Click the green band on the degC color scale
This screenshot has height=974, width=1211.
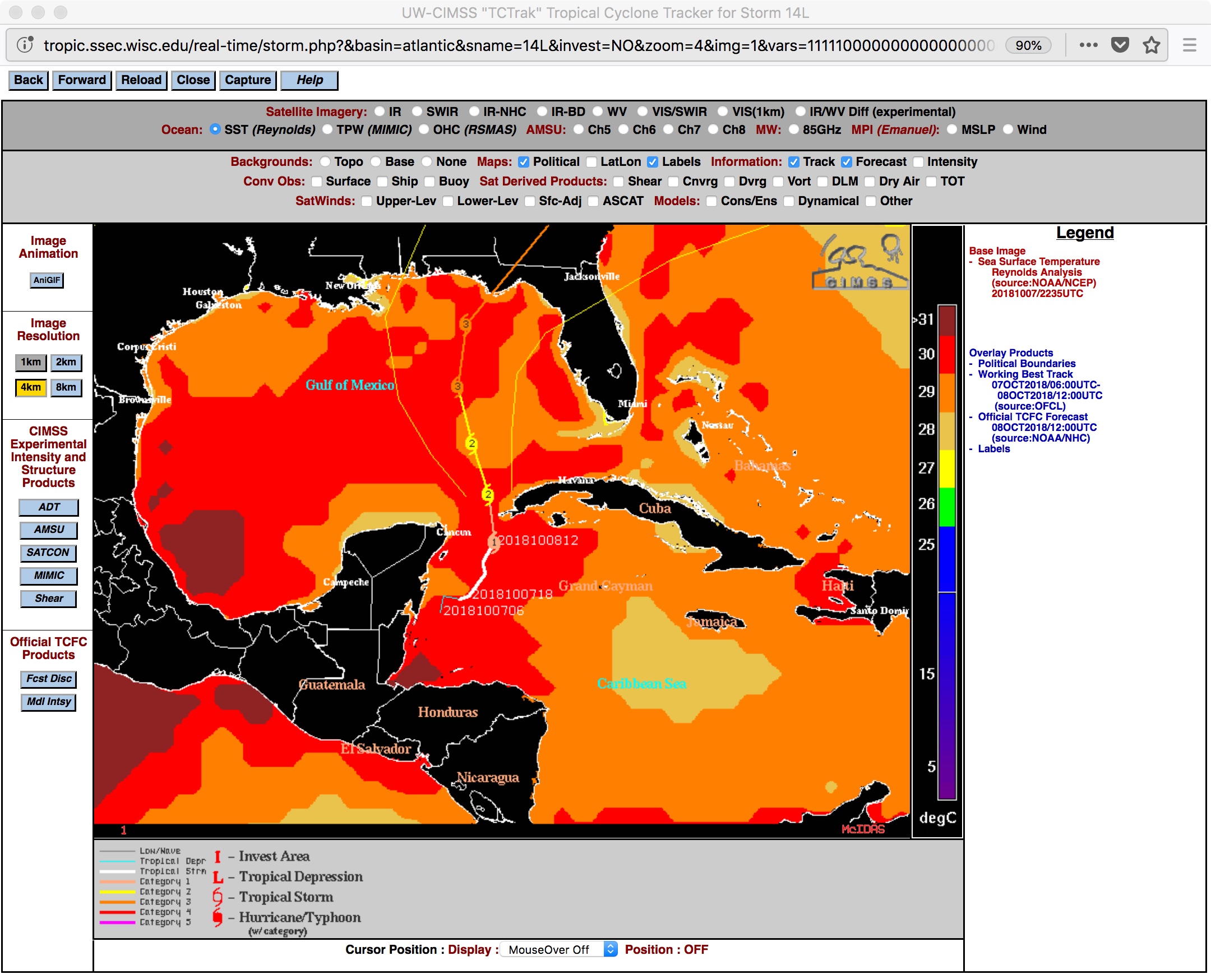[x=947, y=507]
